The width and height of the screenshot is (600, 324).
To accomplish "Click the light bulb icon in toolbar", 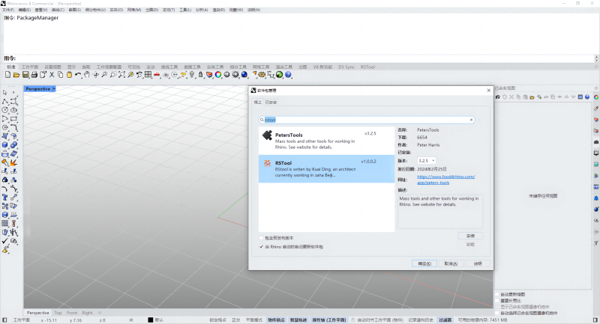I will (x=192, y=75).
